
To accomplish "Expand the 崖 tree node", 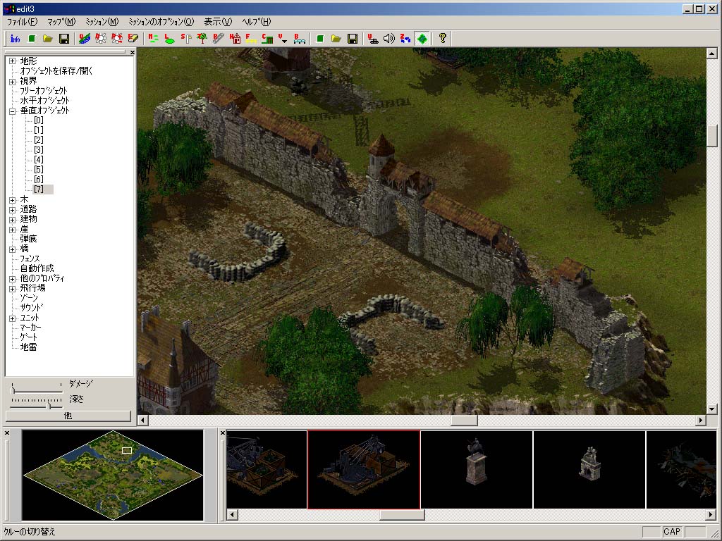I will [x=13, y=230].
